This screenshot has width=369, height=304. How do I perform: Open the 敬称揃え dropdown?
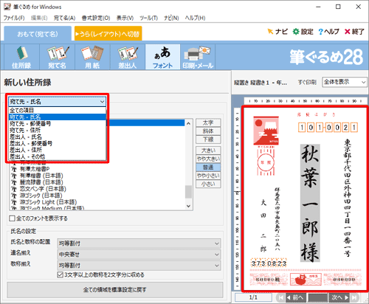(x=139, y=266)
